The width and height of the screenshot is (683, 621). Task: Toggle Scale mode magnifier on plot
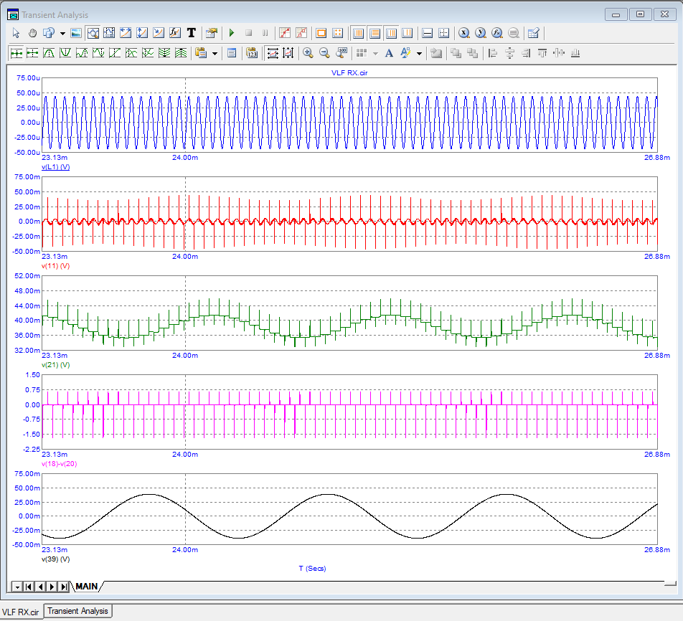click(93, 33)
